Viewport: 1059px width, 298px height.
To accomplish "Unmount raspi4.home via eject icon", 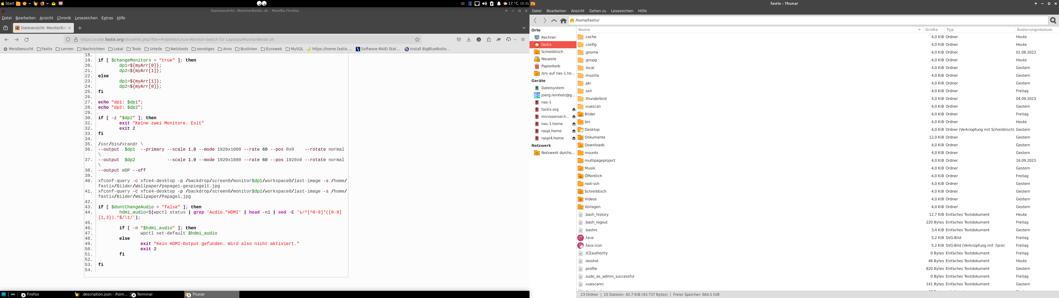I will 574,138.
